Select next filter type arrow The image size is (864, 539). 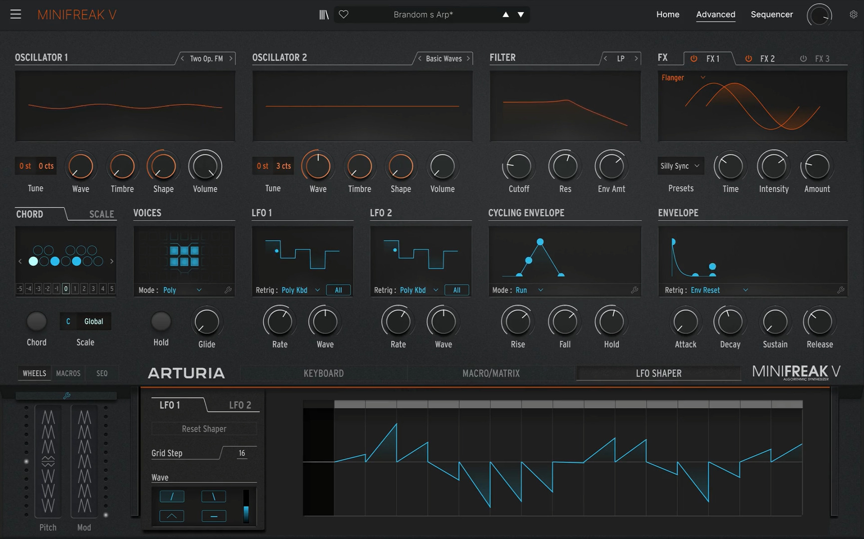click(x=636, y=58)
